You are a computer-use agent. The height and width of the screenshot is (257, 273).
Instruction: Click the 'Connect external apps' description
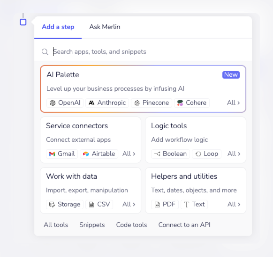tap(78, 140)
